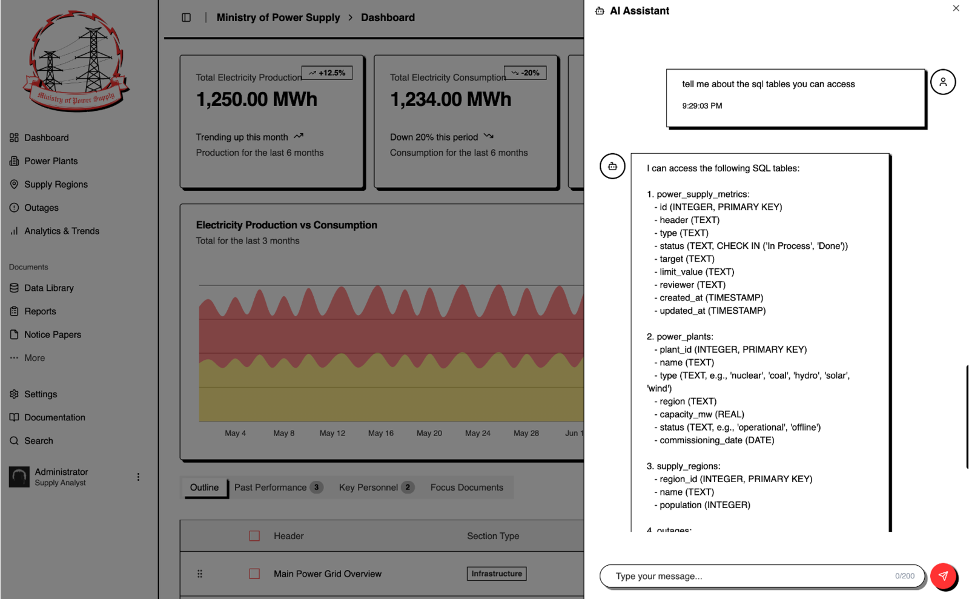Screen dimensions: 969x599
Task: Click the Supply Regions map pin icon
Action: [14, 184]
